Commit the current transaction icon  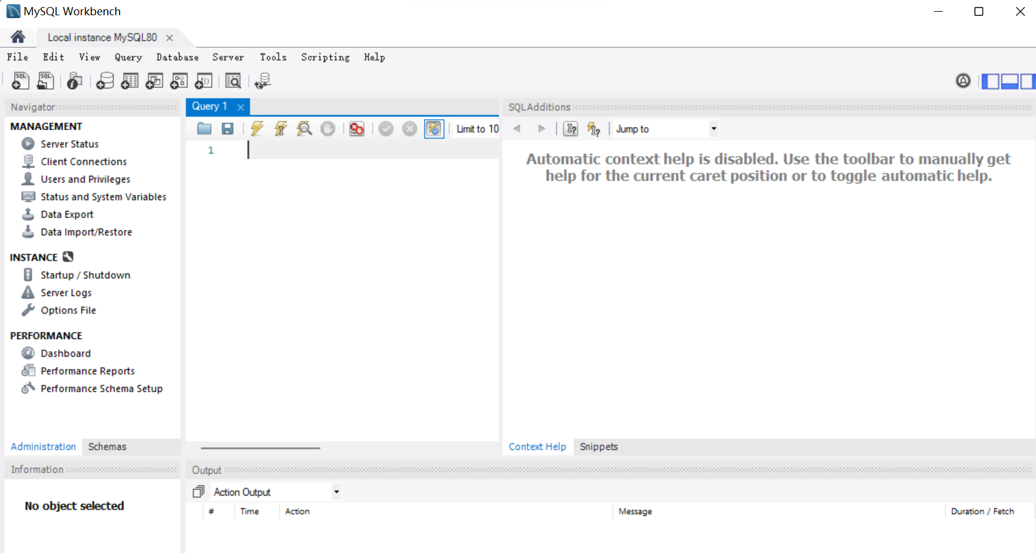click(x=386, y=128)
